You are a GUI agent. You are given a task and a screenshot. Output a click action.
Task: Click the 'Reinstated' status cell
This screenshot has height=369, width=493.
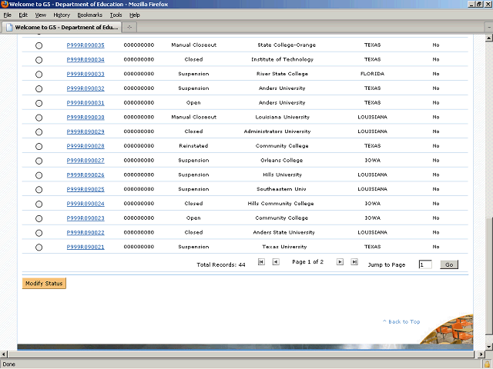click(193, 146)
